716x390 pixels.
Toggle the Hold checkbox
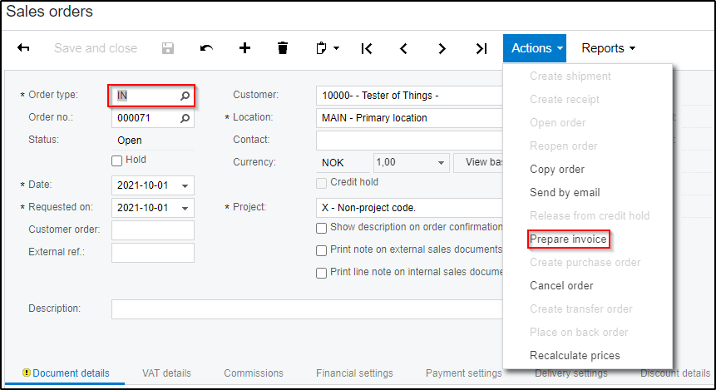click(116, 160)
